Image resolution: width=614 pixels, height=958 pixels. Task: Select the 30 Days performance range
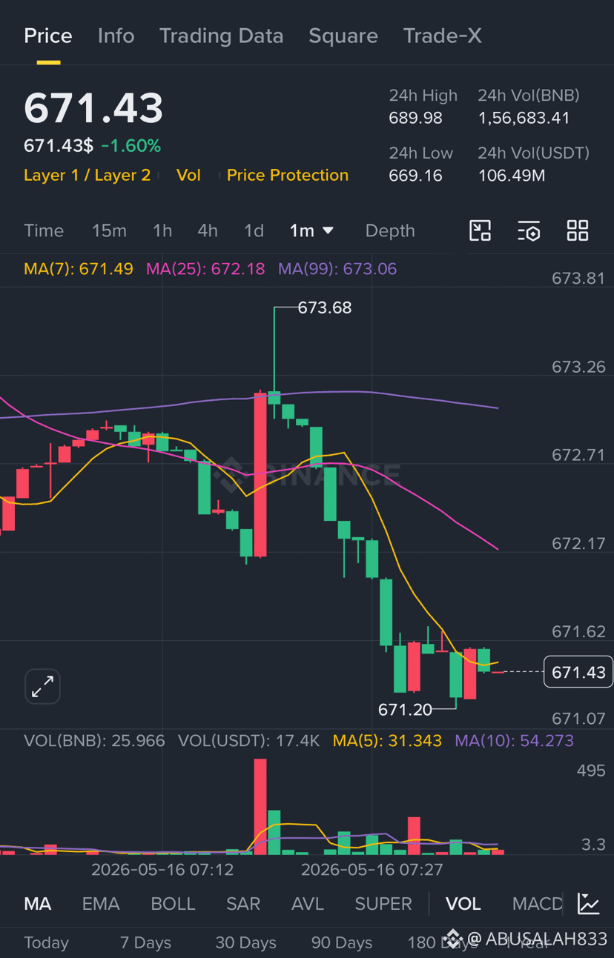245,942
